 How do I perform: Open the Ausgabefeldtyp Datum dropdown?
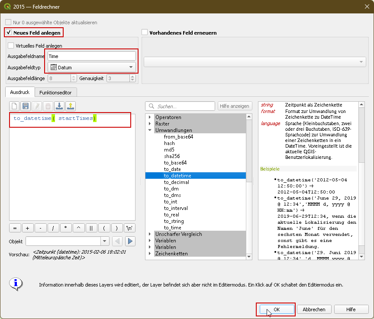(91, 67)
